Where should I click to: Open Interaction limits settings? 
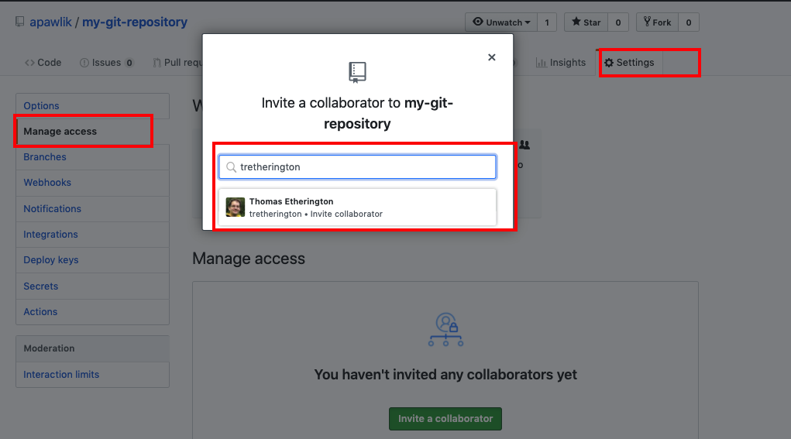coord(92,375)
